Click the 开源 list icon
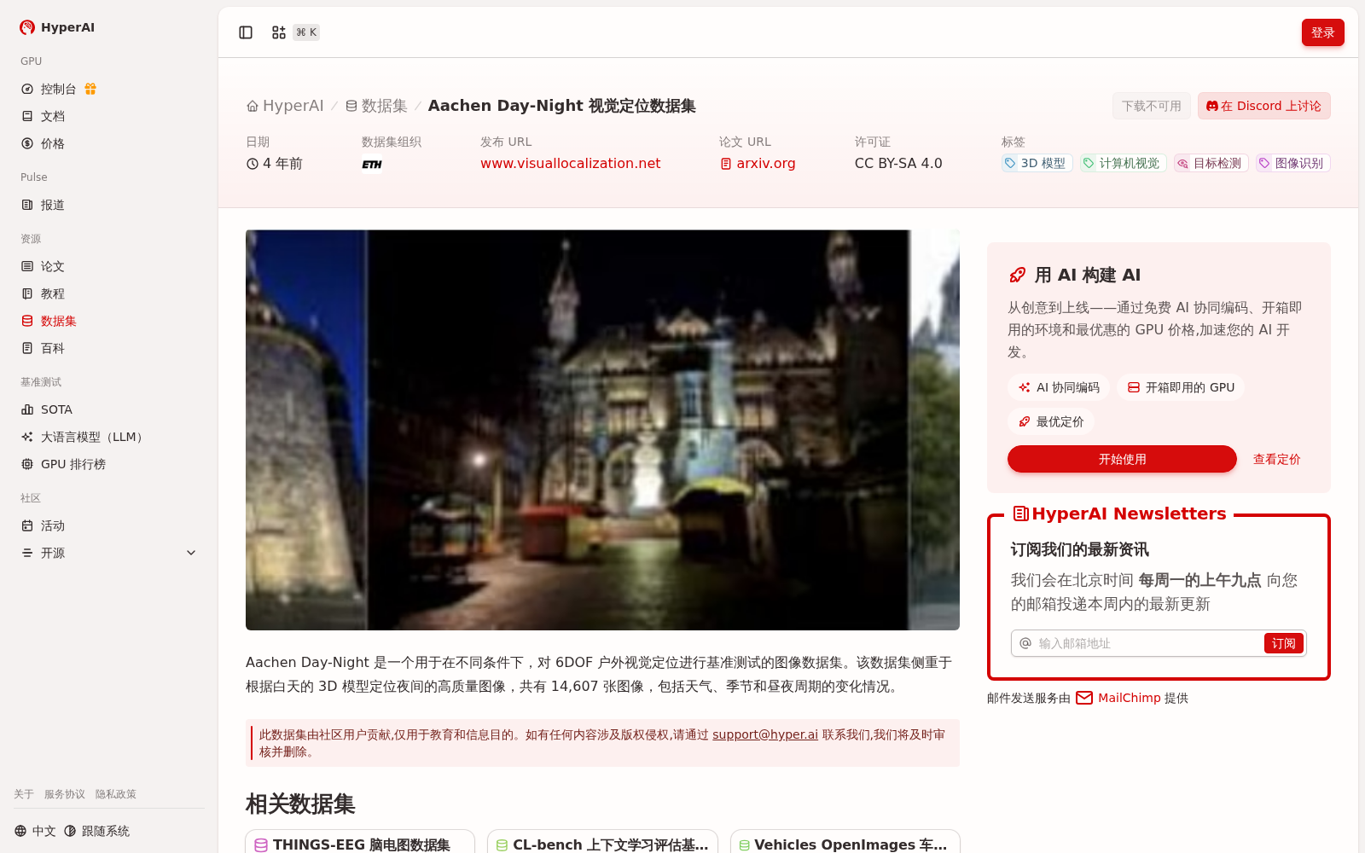This screenshot has height=853, width=1365. (x=27, y=553)
